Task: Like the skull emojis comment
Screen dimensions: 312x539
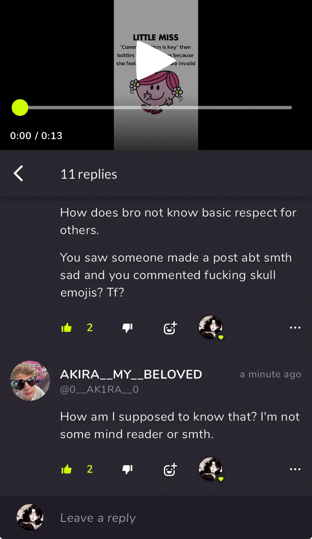Action: click(67, 328)
